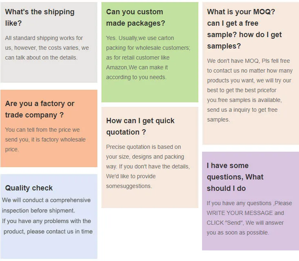Click the word "Amazon,We" in packaging answer
This screenshot has width=299, height=261.
(x=122, y=67)
